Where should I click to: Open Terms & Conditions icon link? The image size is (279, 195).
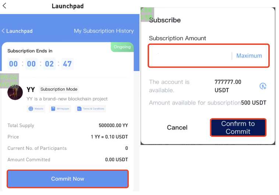(91, 109)
